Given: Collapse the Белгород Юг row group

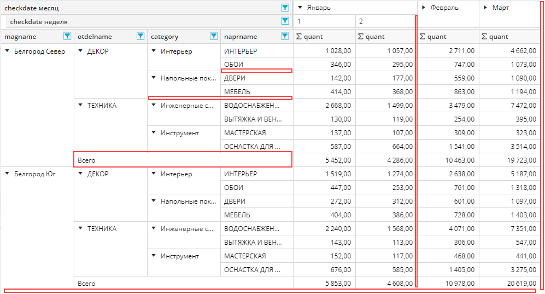Looking at the screenshot, I should point(7,174).
